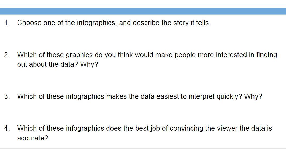Click the list number "3."
286x149 pixels.
[7, 96]
